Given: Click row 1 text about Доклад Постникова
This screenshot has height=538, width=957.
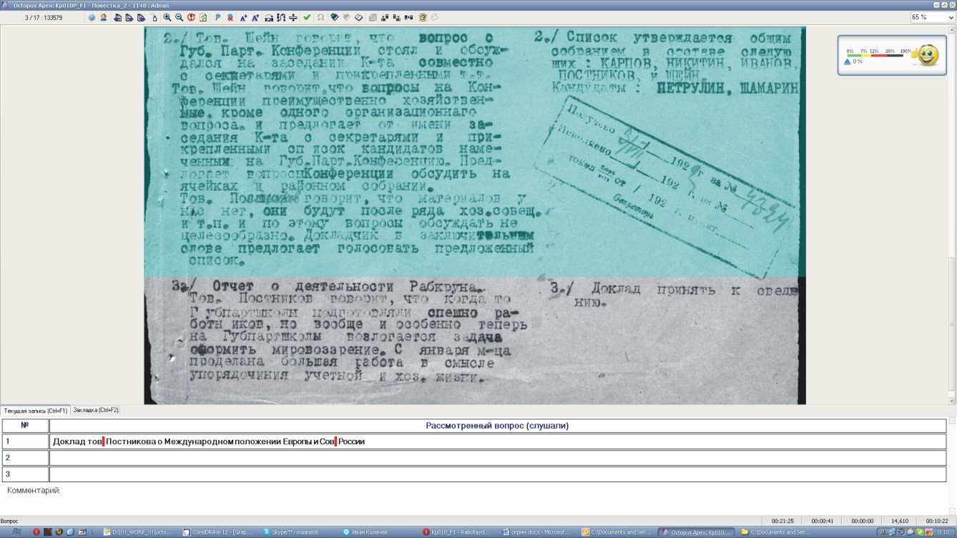Looking at the screenshot, I should pos(209,442).
